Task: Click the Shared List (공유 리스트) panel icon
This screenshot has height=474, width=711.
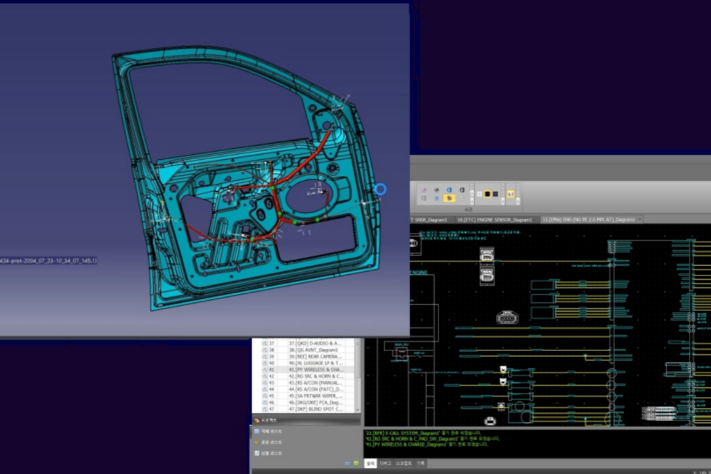Action: tap(256, 443)
